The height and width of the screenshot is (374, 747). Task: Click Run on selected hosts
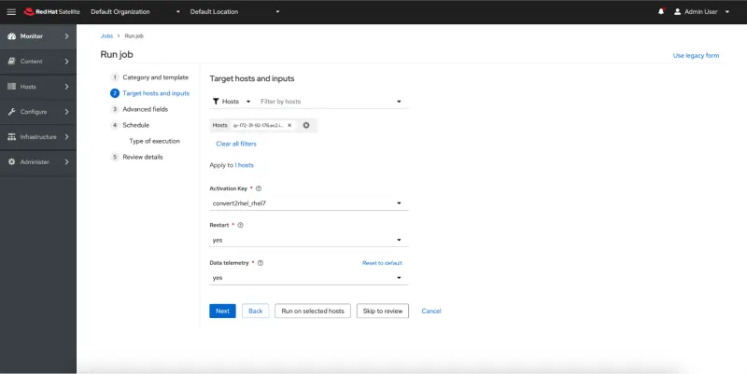pos(313,311)
